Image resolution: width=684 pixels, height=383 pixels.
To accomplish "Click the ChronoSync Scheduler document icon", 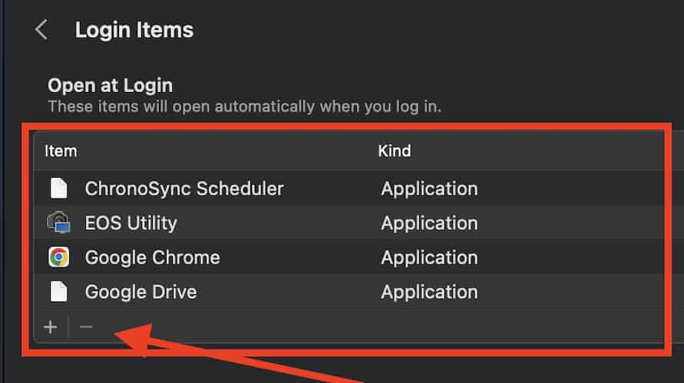I will (x=58, y=188).
